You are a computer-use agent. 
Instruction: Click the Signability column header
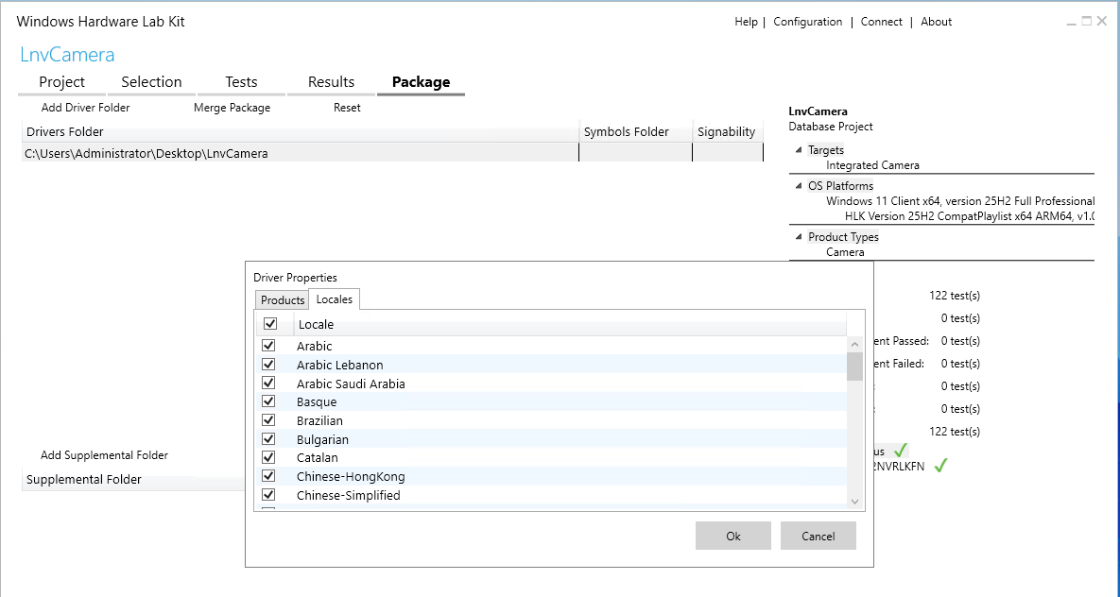(727, 132)
